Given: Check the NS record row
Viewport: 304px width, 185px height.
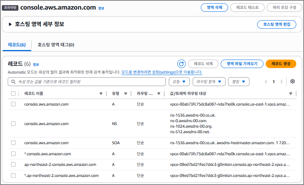Looking at the screenshot, I should pyautogui.click(x=13, y=124).
